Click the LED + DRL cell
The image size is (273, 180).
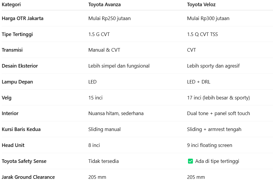click(x=199, y=82)
